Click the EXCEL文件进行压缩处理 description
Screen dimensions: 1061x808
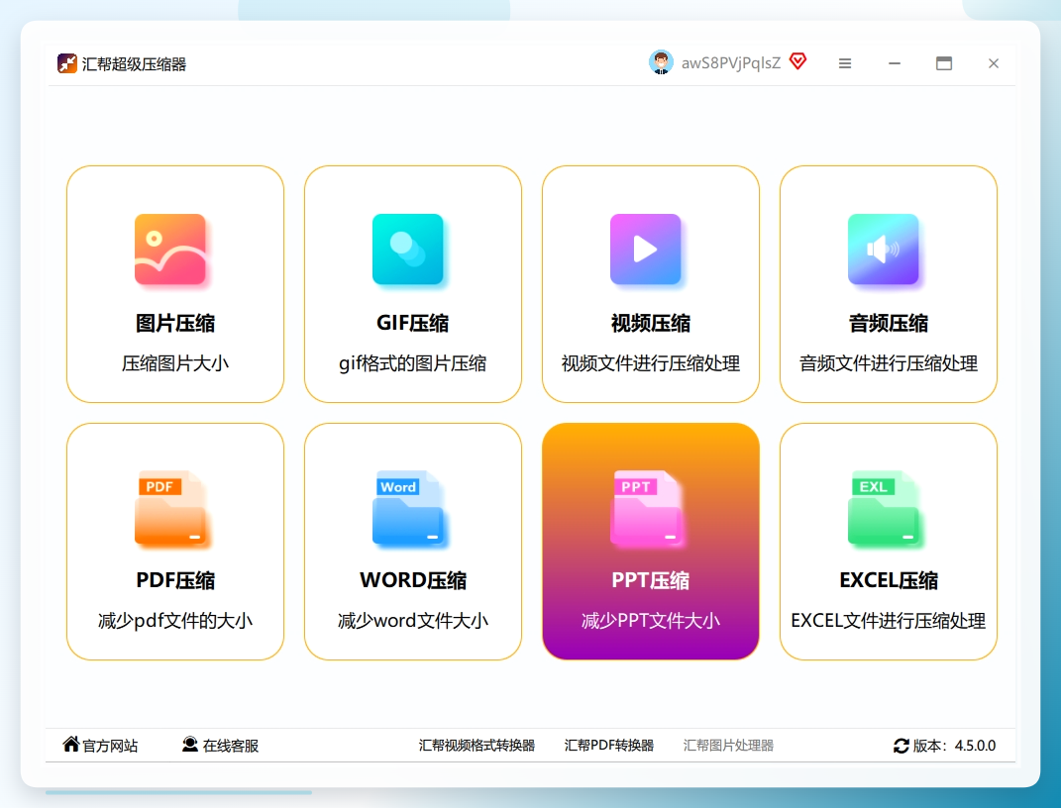pos(889,621)
